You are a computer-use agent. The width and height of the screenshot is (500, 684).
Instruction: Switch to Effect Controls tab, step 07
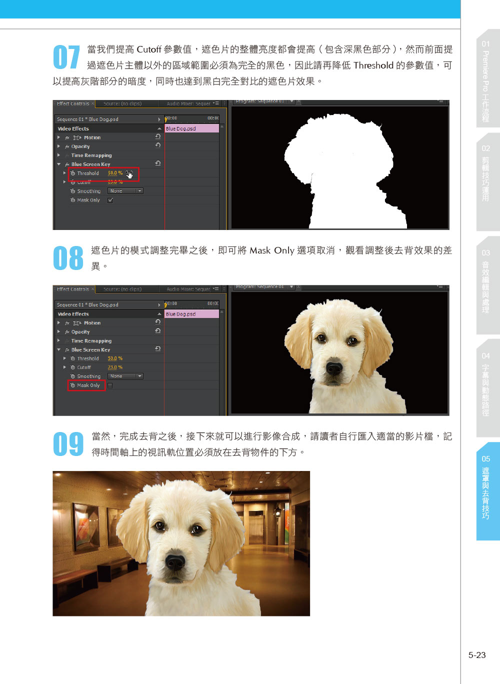(x=73, y=103)
